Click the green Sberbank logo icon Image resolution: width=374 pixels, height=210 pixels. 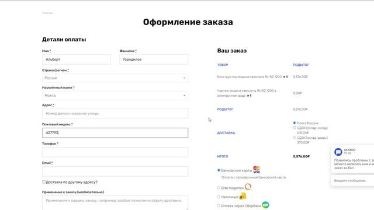click(265, 205)
